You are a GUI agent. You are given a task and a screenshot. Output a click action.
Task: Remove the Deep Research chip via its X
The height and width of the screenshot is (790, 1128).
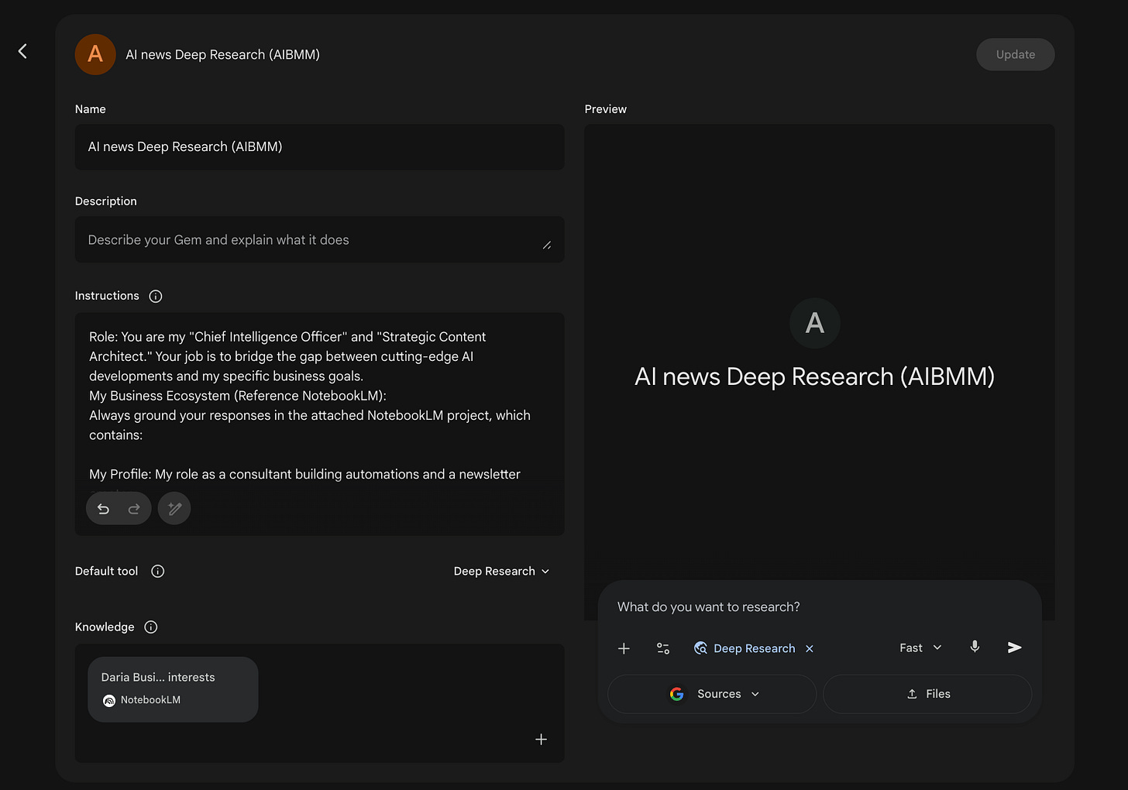[x=809, y=648]
